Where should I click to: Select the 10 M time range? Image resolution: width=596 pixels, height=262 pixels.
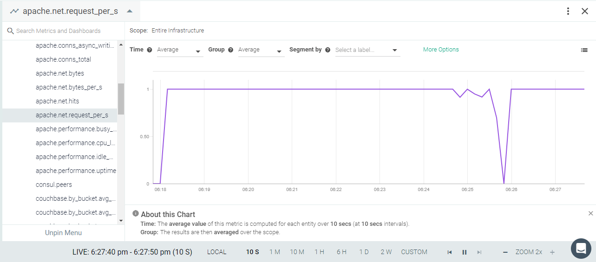click(x=297, y=252)
